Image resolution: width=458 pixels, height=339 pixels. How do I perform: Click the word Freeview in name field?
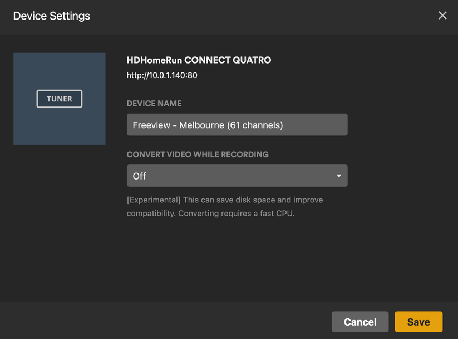(151, 125)
